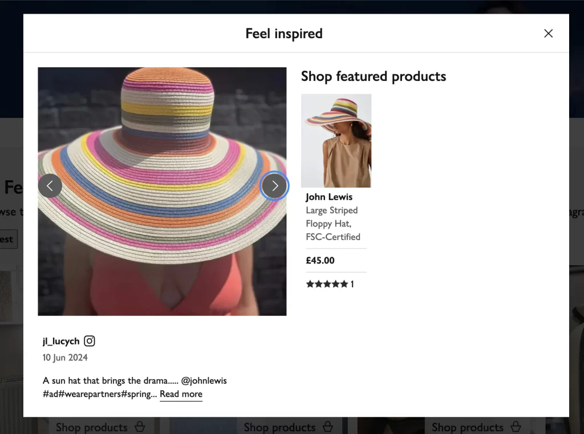
Task: Click the basket icon on middle Shop products
Action: (x=327, y=427)
